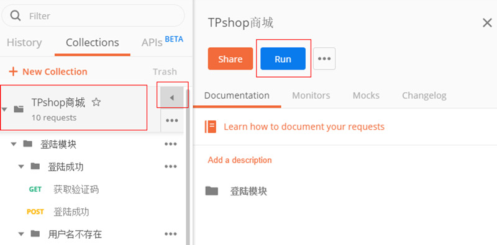
Task: Open more options for 登陆成功 folder
Action: pyautogui.click(x=170, y=166)
